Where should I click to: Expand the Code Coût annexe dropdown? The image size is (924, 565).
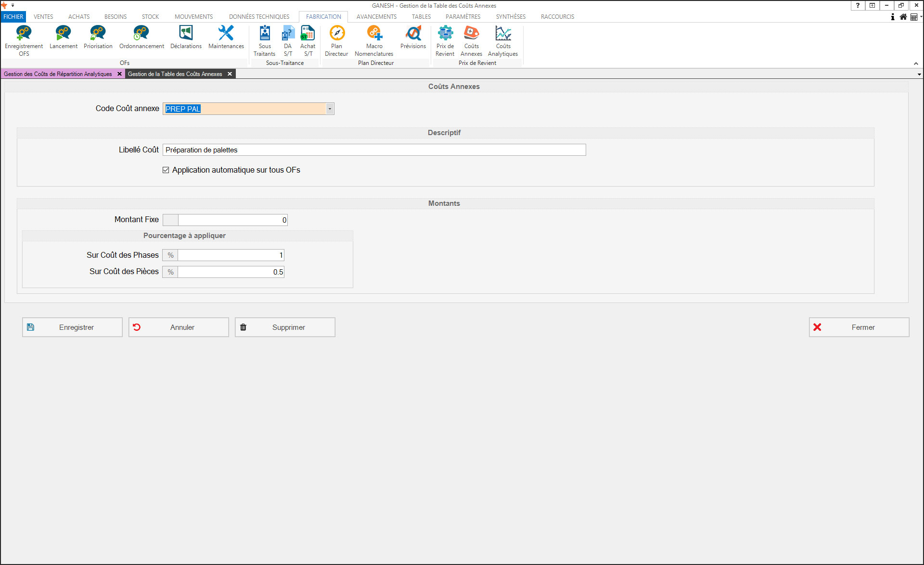[x=330, y=109]
